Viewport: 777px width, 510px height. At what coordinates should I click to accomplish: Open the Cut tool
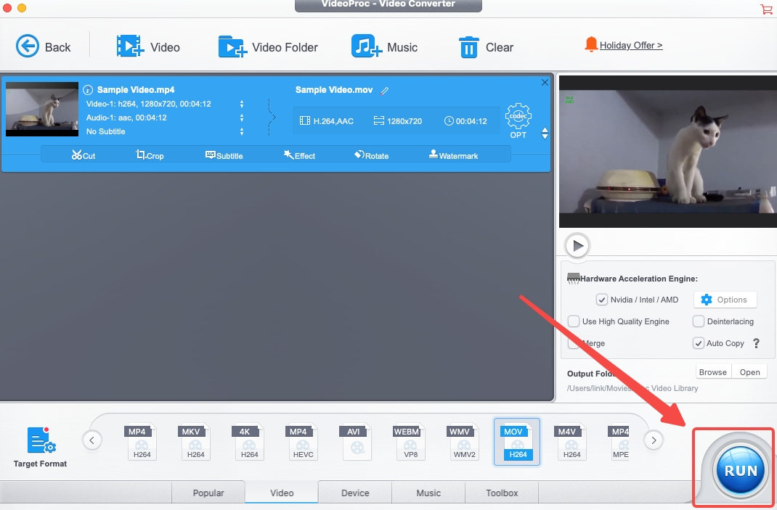(84, 155)
